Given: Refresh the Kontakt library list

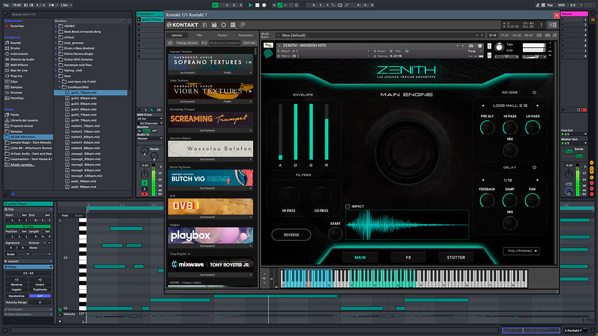Looking at the screenshot, I should [170, 43].
